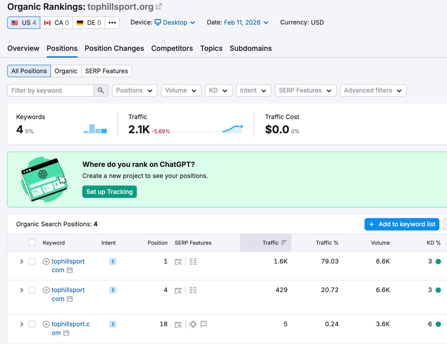Click the SERP snapshot icon in position 1 row
This screenshot has height=344, width=447.
178,262
